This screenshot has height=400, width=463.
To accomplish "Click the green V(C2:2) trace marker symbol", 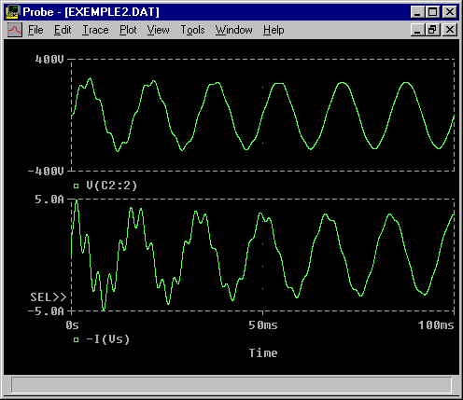I will pyautogui.click(x=77, y=186).
